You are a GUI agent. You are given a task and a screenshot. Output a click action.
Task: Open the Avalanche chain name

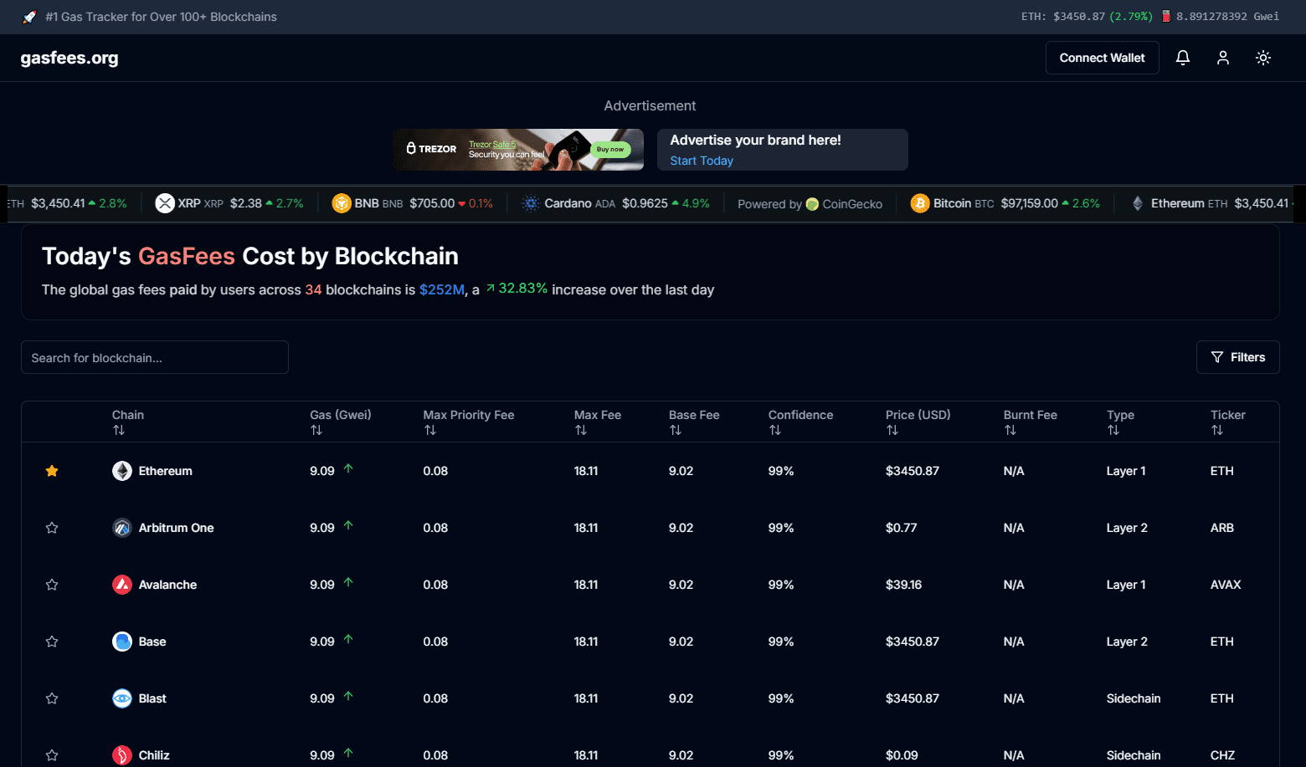pyautogui.click(x=168, y=585)
